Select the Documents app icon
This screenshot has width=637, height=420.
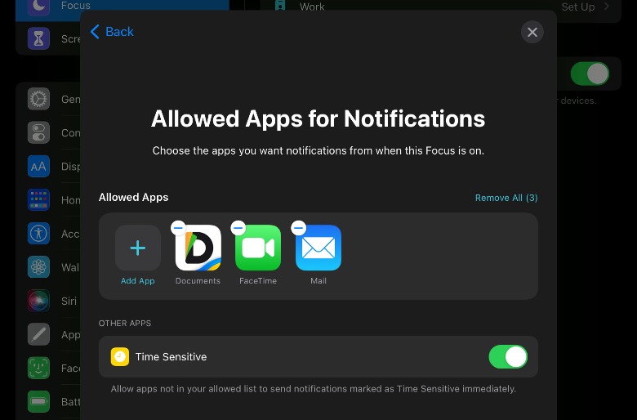[198, 248]
